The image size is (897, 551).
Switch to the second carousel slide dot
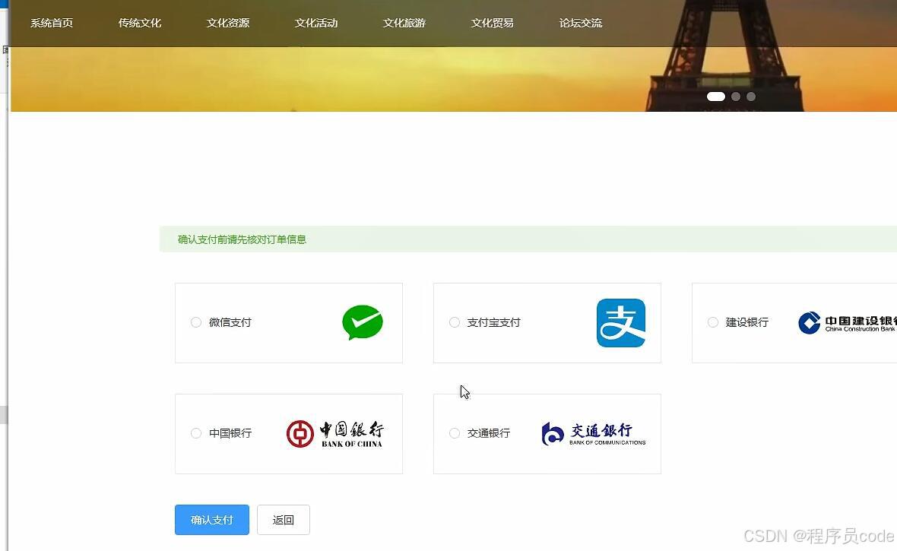(736, 97)
